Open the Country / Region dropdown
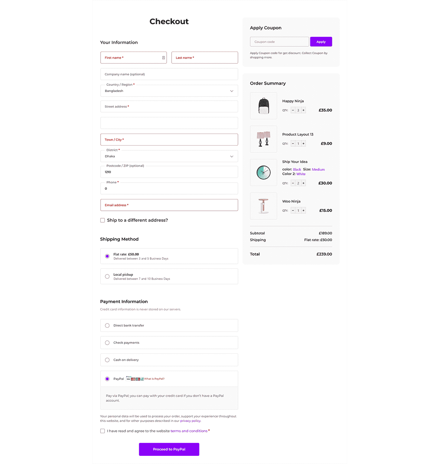This screenshot has width=440, height=464. (x=231, y=91)
